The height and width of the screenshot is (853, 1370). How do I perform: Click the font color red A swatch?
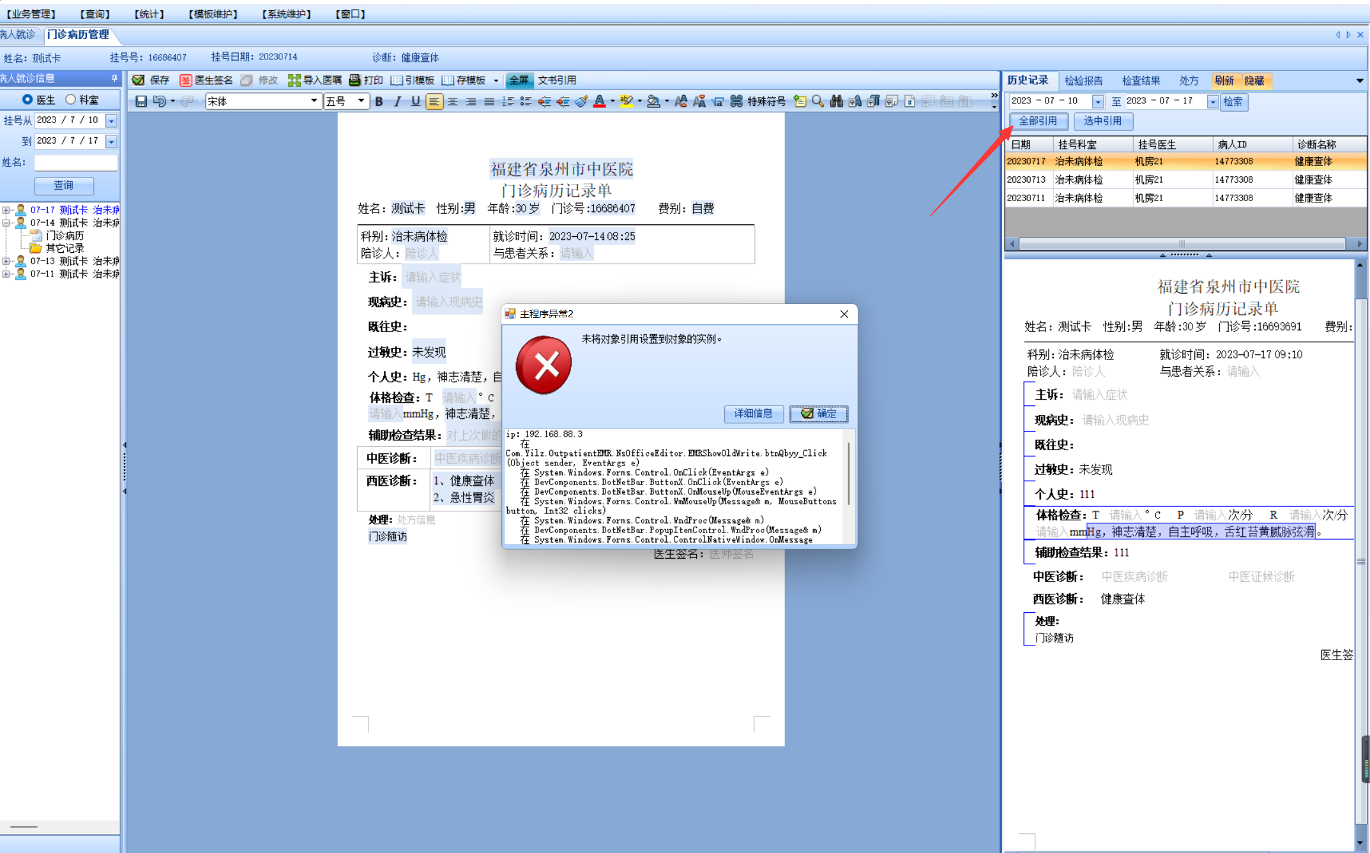tap(599, 102)
